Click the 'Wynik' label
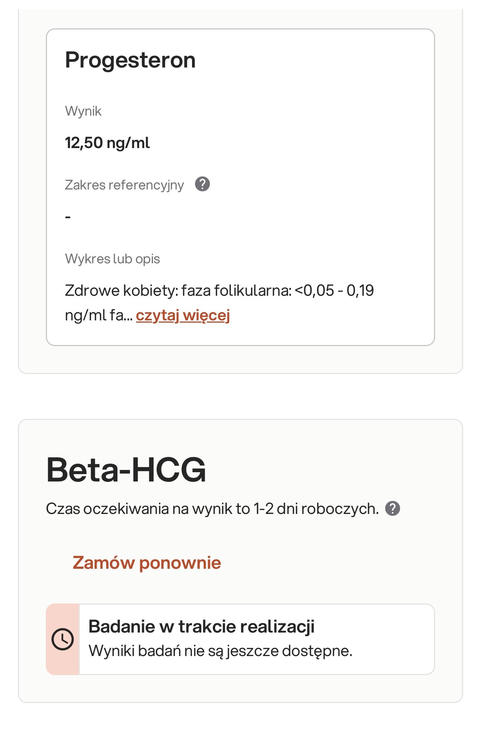Image resolution: width=481 pixels, height=734 pixels. [83, 111]
